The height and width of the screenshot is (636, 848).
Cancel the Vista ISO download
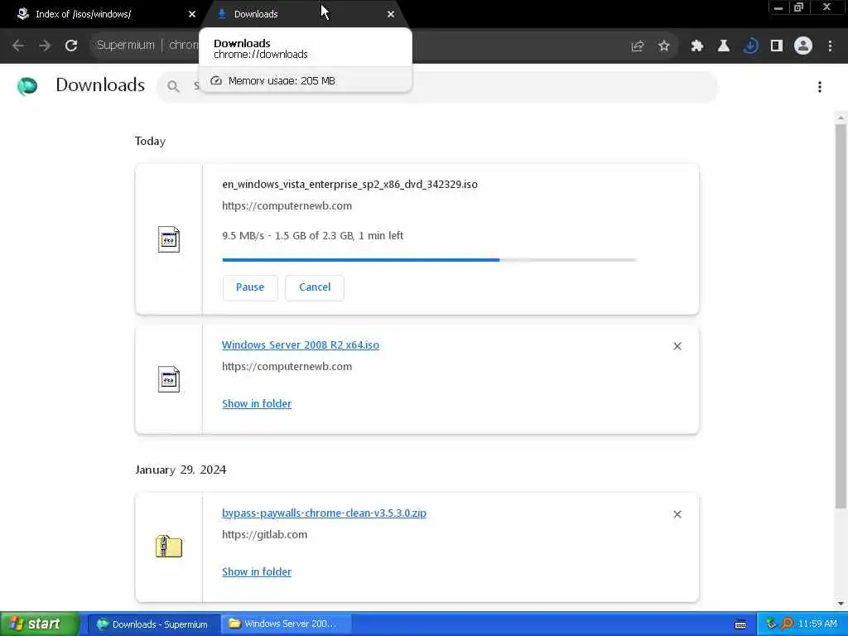pos(315,287)
